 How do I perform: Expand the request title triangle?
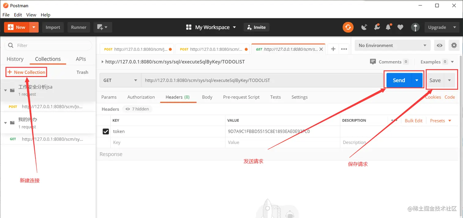point(102,62)
